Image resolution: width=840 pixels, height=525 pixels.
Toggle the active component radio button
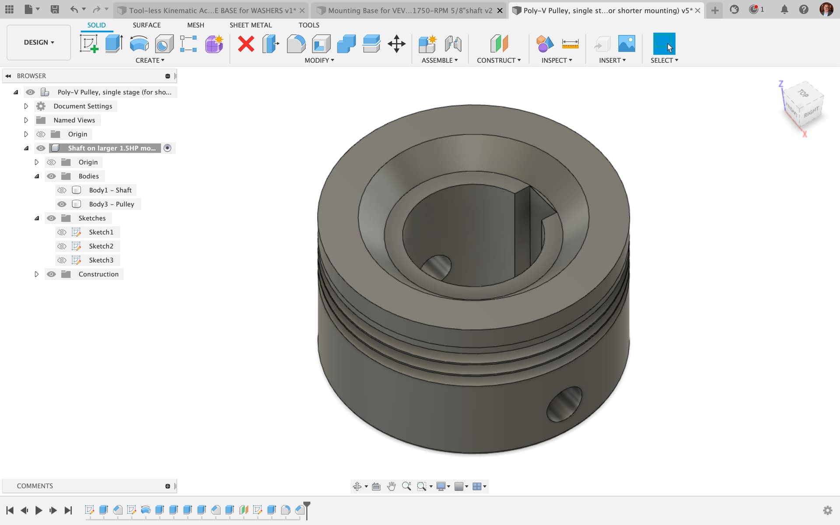pyautogui.click(x=167, y=148)
